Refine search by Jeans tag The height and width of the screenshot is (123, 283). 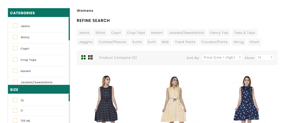[x=84, y=33]
